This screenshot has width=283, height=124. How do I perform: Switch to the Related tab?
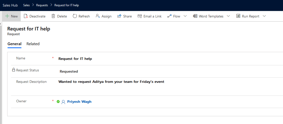(x=33, y=44)
